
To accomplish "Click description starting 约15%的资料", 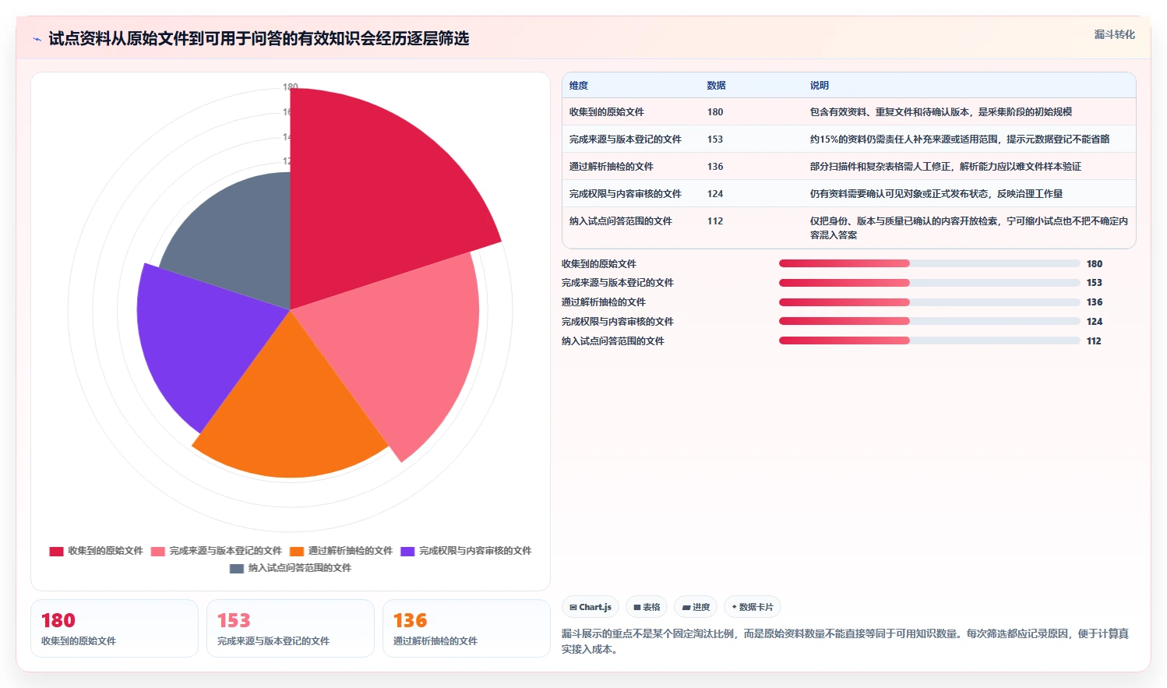I will tap(960, 139).
